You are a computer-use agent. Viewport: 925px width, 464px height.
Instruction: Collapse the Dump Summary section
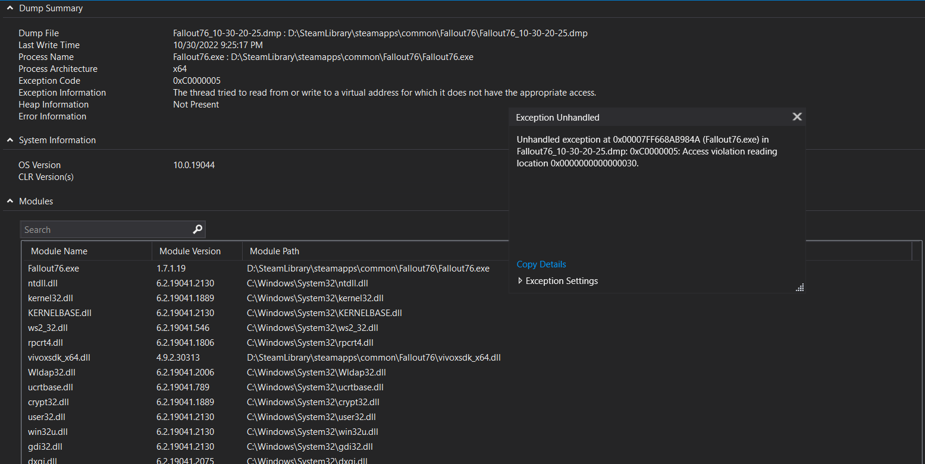click(10, 8)
